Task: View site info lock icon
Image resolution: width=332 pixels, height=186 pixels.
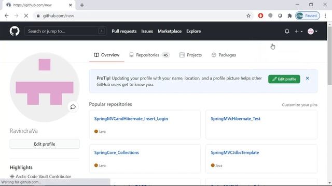Action: pos(38,16)
